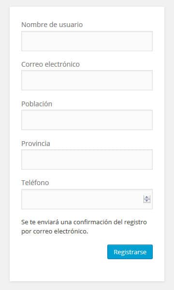Image resolution: width=174 pixels, height=290 pixels.
Task: Click 'por correo electrónico.' text line
Action: click(x=55, y=232)
